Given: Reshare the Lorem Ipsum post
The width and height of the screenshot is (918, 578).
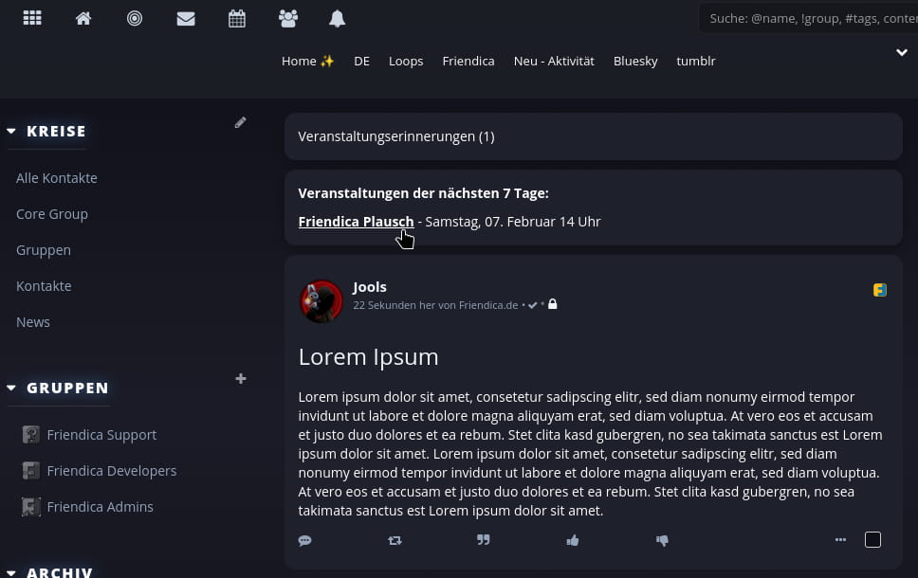Looking at the screenshot, I should click(395, 540).
